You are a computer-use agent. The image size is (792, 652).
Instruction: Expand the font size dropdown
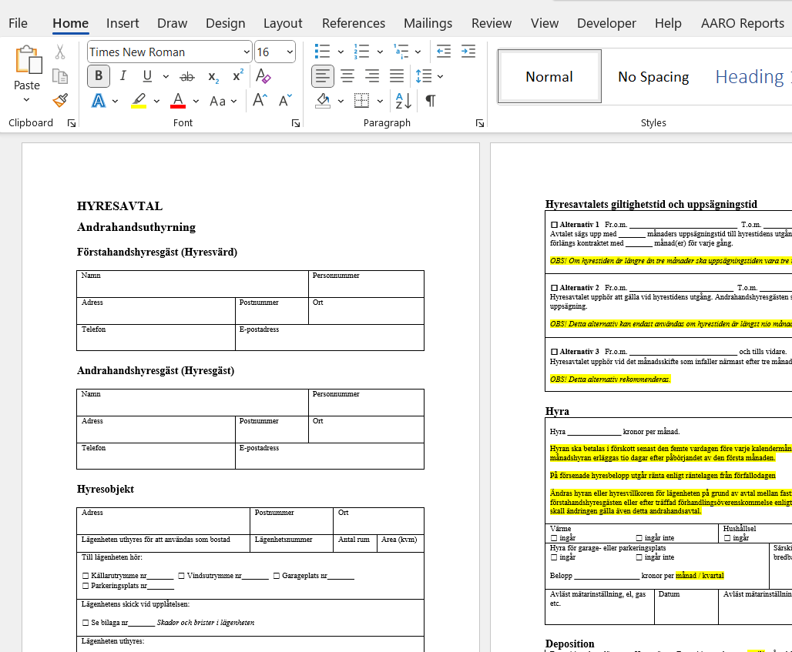(x=290, y=52)
